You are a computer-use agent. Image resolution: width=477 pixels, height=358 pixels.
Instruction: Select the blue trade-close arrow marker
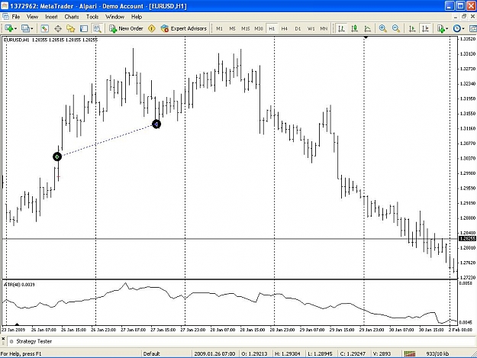point(156,124)
